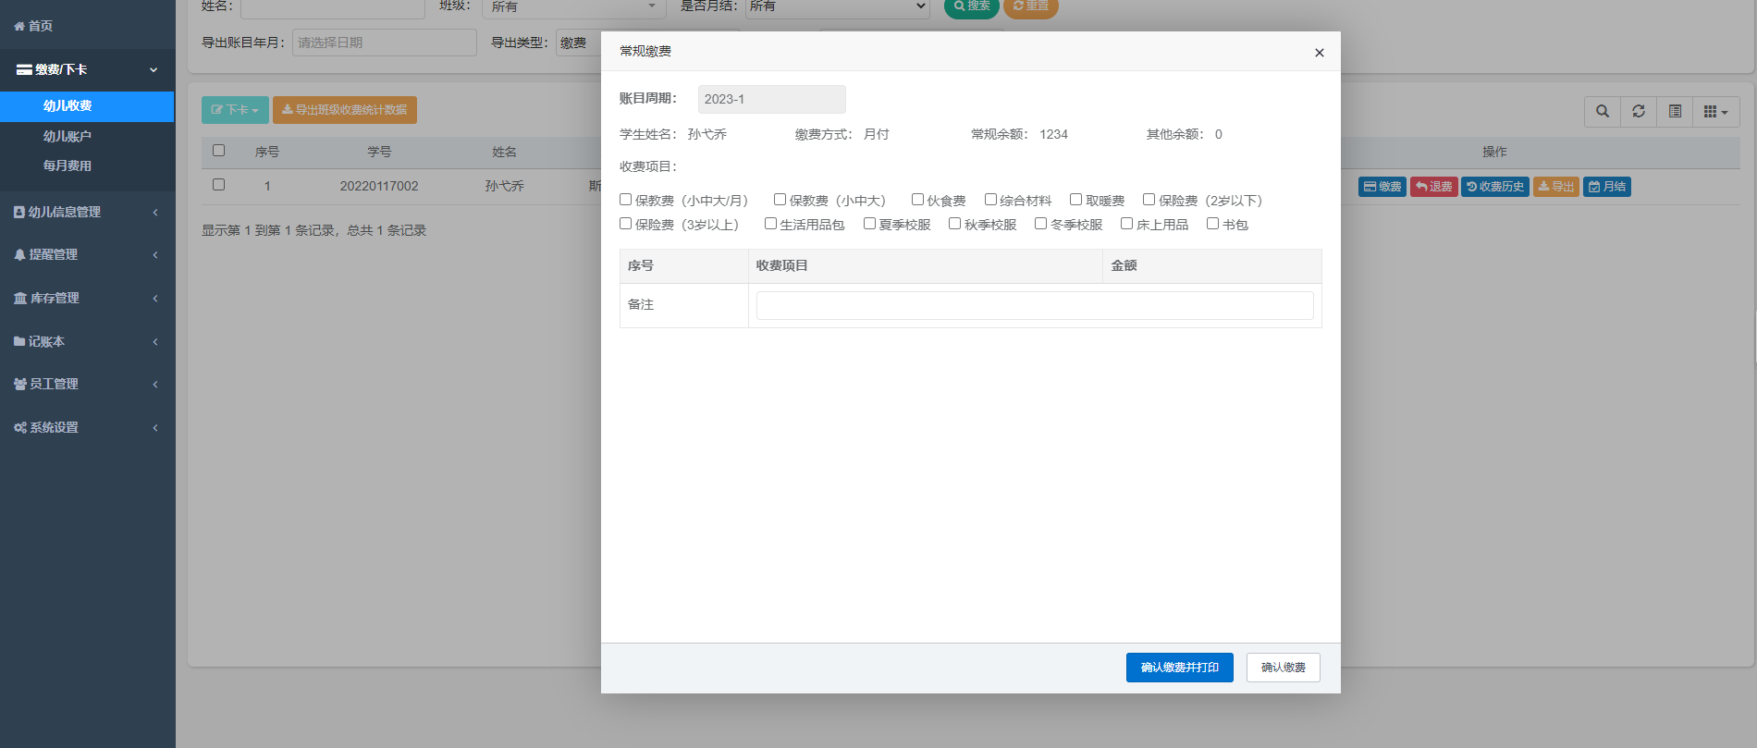Click the green 搜索 button
This screenshot has height=748, width=1757.
[972, 6]
